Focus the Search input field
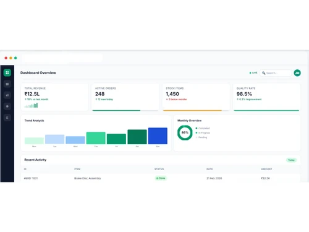The height and width of the screenshot is (232, 309). pyautogui.click(x=276, y=73)
